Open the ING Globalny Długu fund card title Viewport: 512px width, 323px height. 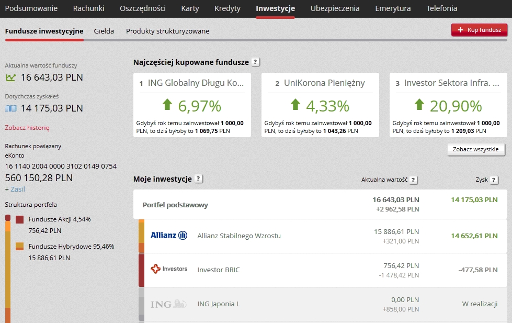pyautogui.click(x=196, y=83)
